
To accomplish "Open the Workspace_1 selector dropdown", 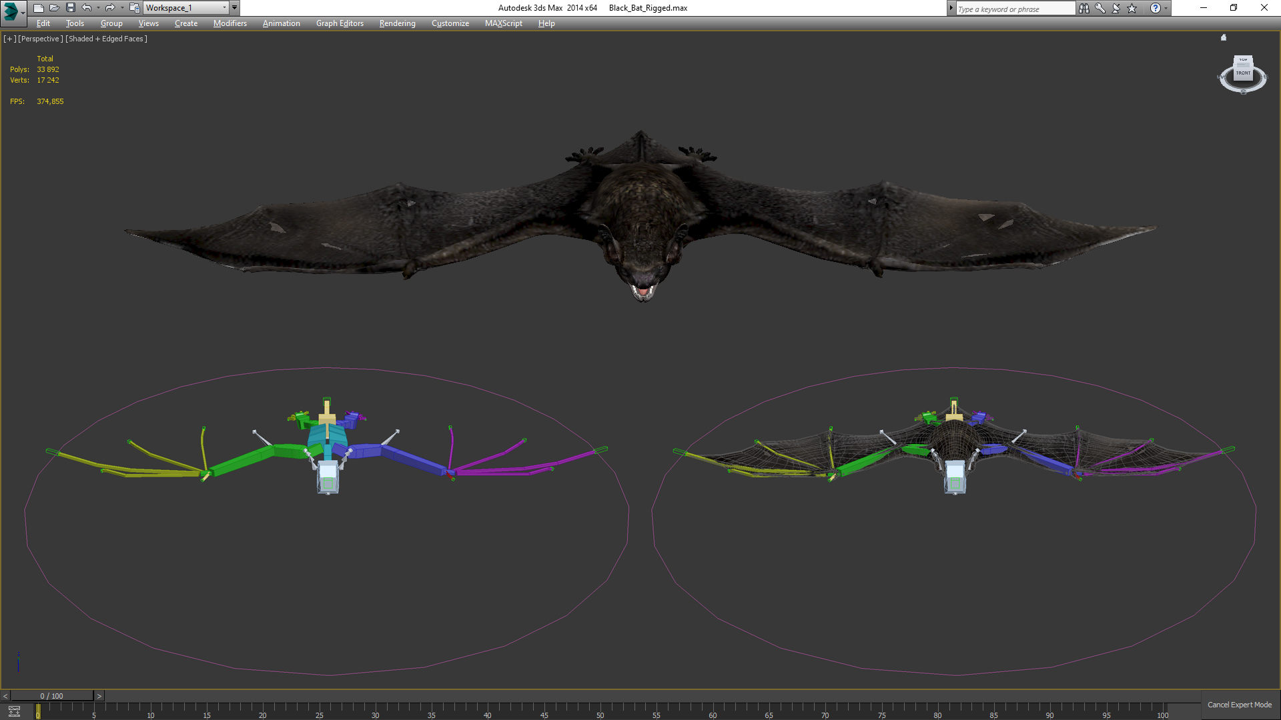I will click(x=186, y=8).
